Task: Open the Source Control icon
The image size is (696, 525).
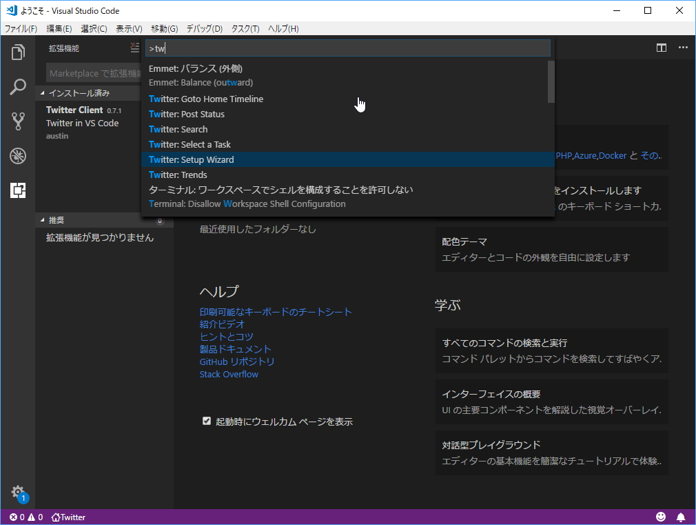Action: click(x=18, y=121)
